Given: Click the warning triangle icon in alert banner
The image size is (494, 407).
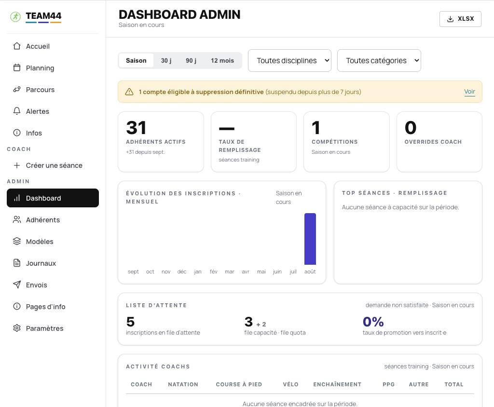Looking at the screenshot, I should pos(129,92).
